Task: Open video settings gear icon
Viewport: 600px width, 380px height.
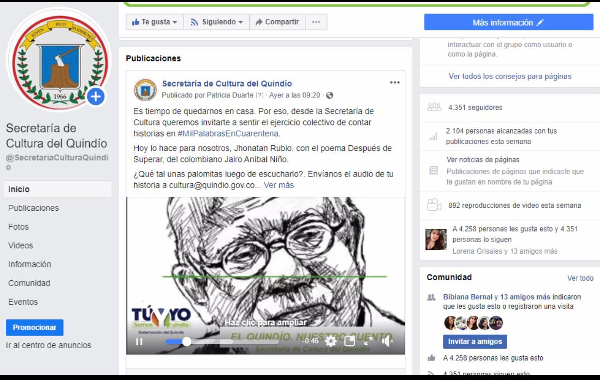Action: 331,341
